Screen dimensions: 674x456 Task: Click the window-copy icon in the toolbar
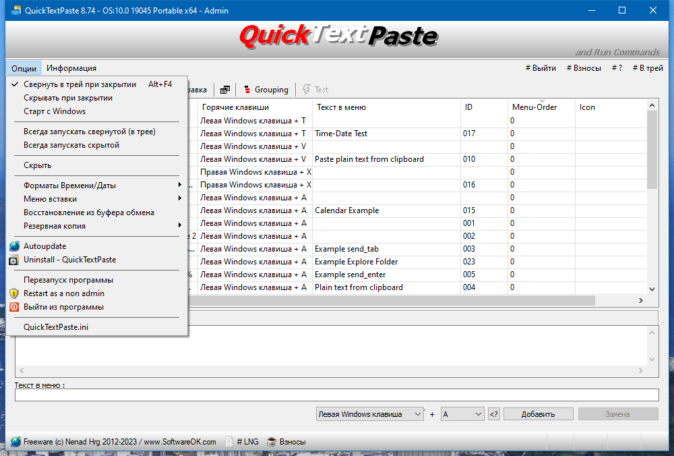225,90
